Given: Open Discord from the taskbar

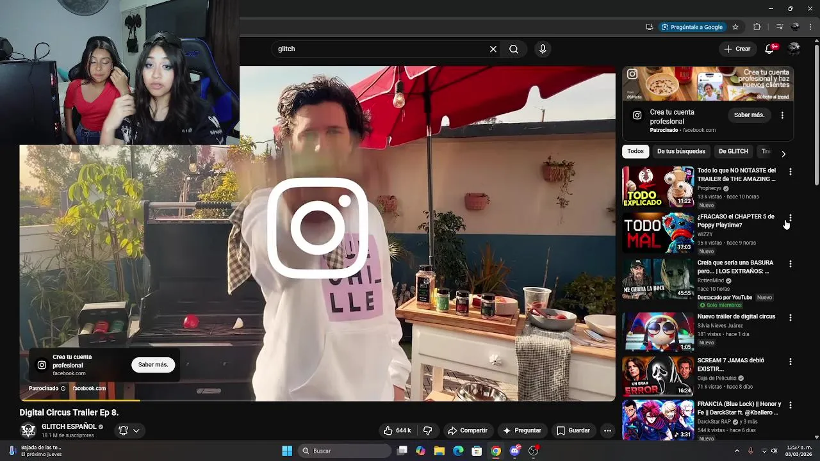Looking at the screenshot, I should click(514, 451).
